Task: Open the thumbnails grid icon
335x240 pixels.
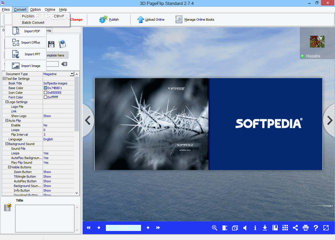Action: click(285, 228)
